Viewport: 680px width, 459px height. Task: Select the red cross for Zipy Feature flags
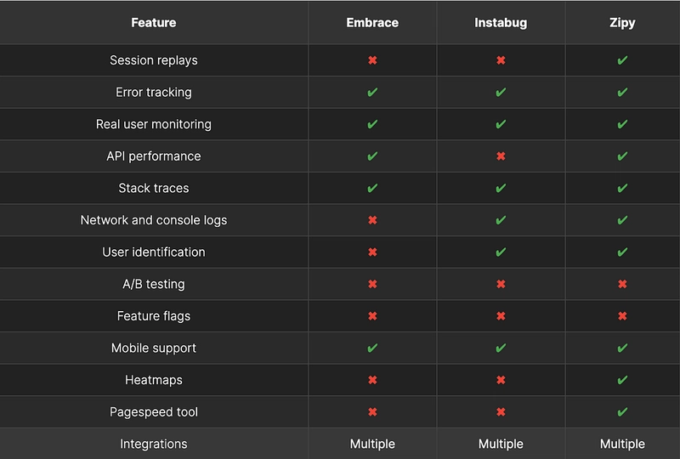[622, 316]
